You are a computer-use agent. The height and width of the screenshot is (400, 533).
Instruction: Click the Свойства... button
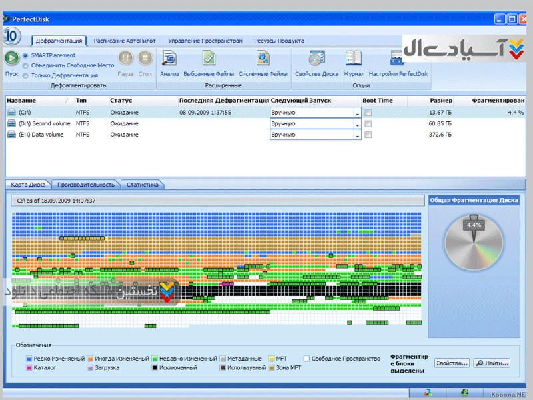click(x=452, y=363)
